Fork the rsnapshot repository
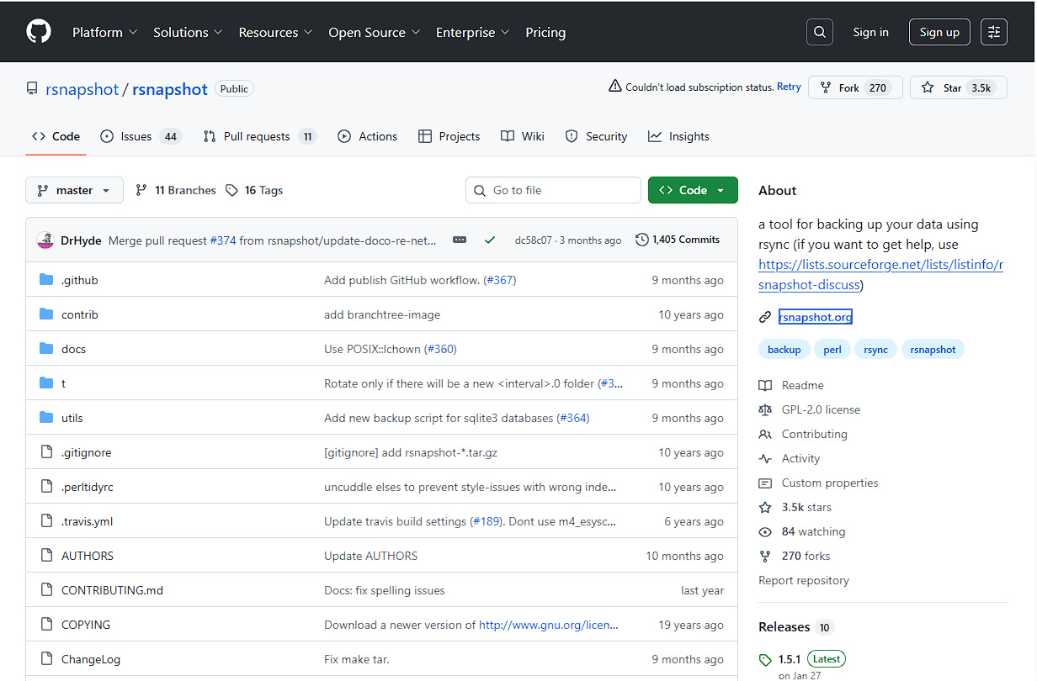This screenshot has width=1037, height=681. click(x=855, y=87)
